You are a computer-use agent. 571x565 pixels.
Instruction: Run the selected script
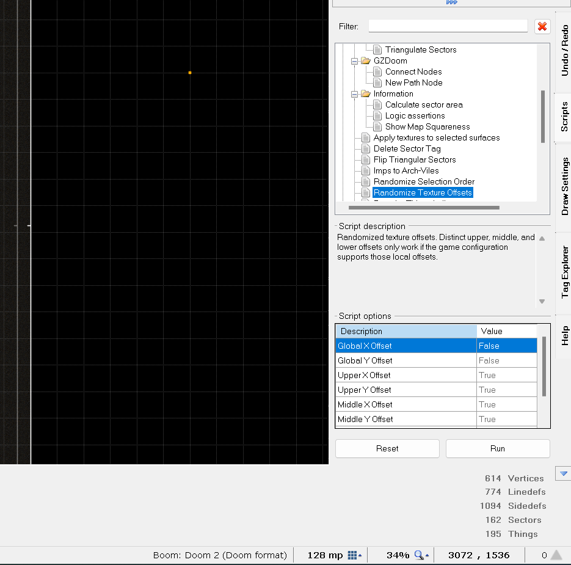pos(498,448)
